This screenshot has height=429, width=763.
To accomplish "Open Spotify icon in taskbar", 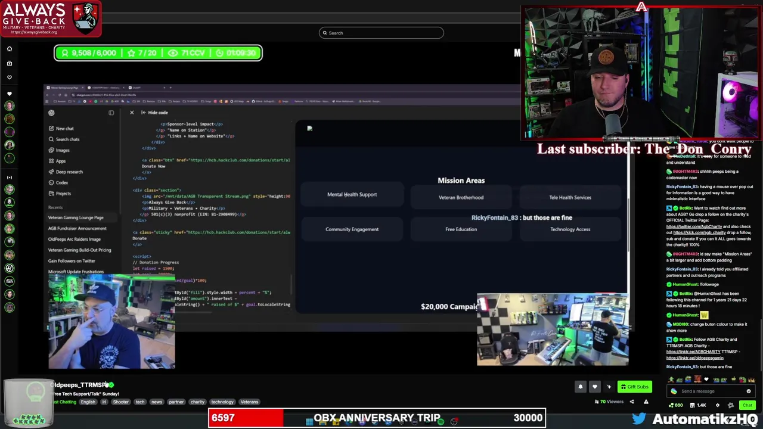I will (x=441, y=422).
